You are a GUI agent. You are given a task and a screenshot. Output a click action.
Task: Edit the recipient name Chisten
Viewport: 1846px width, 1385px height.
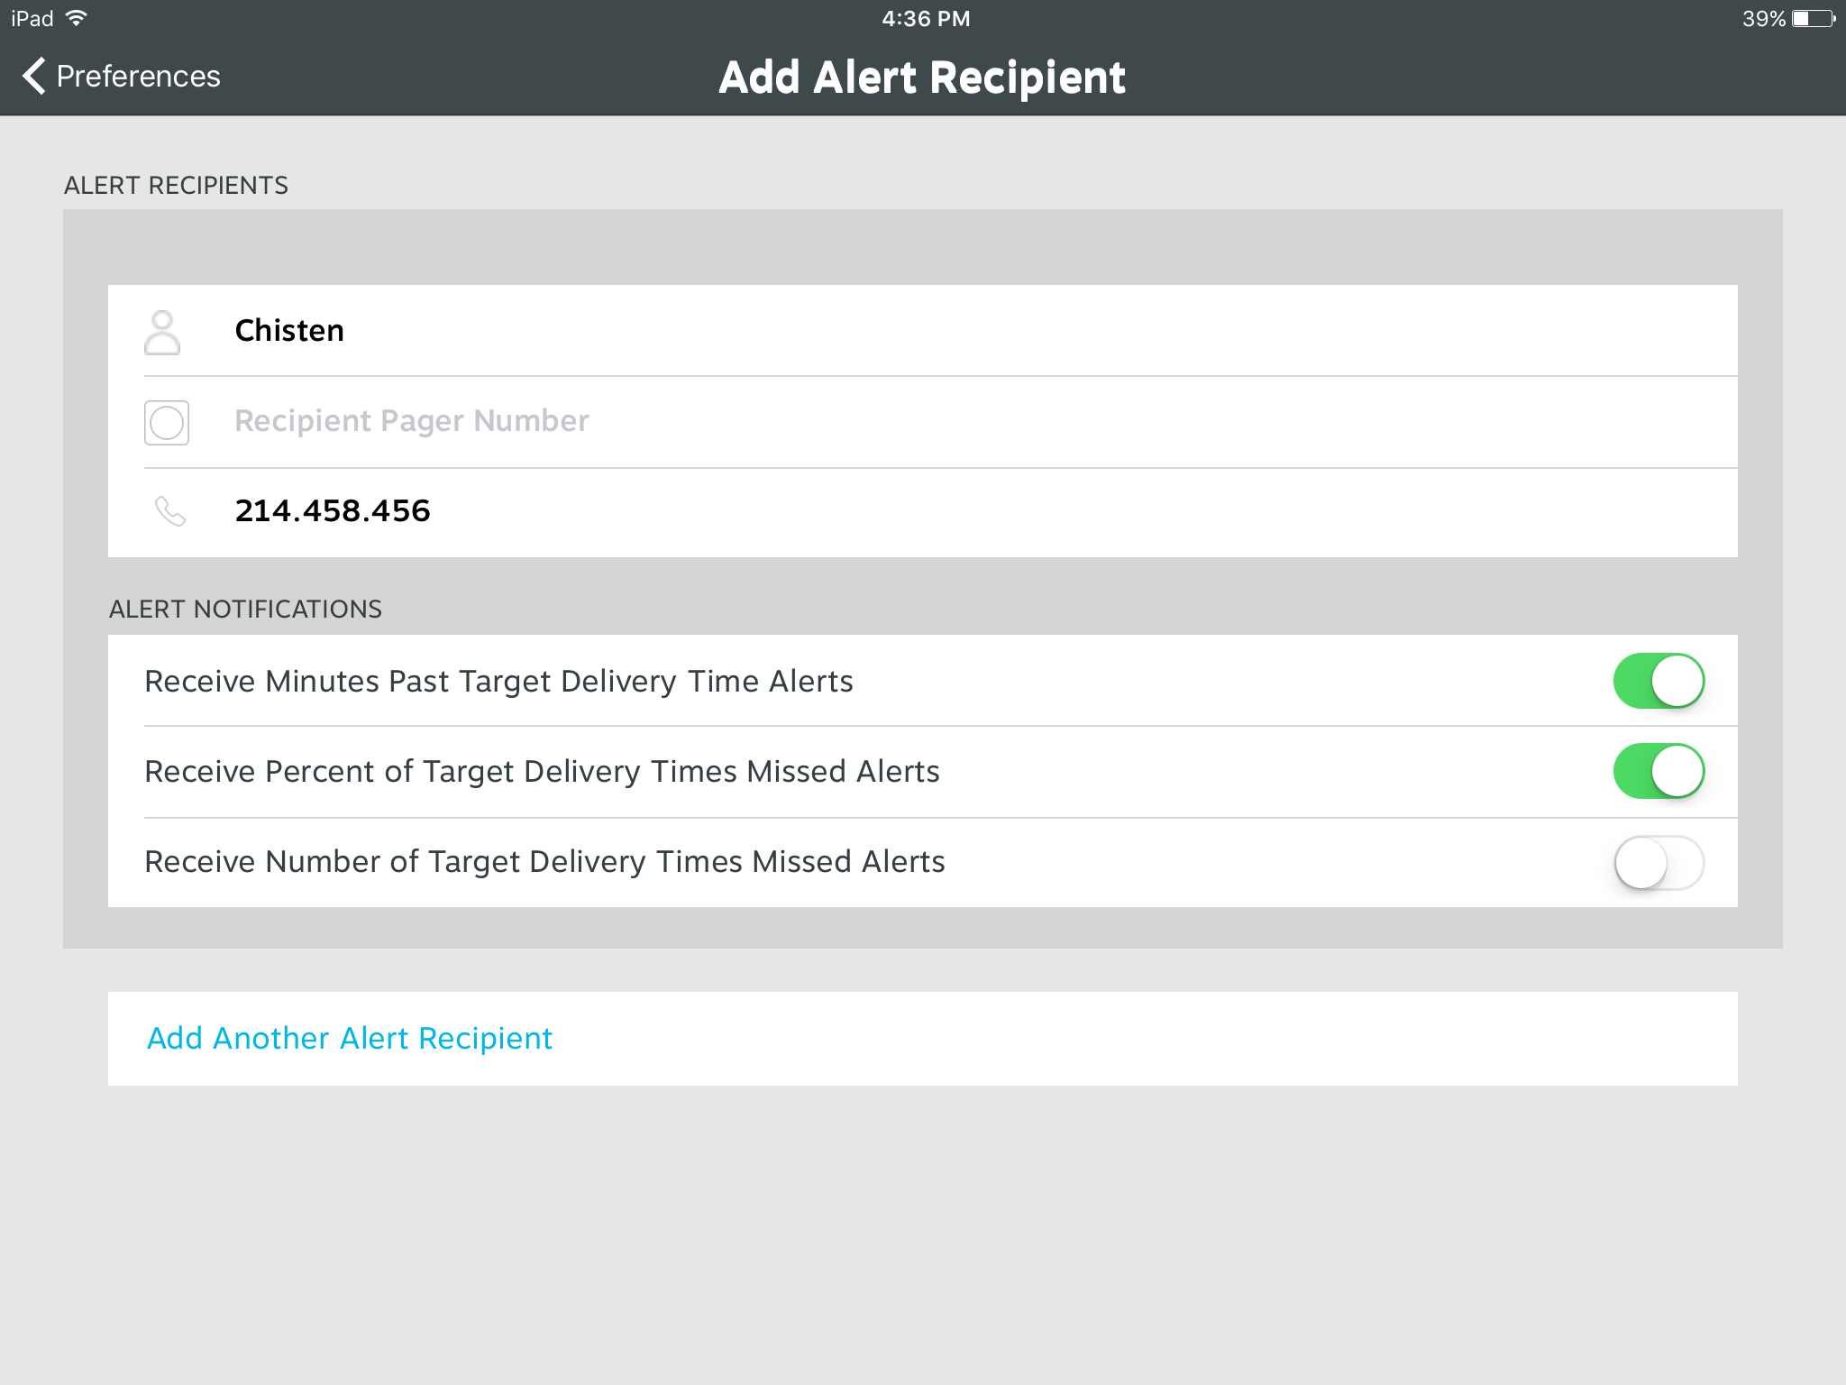pos(923,331)
